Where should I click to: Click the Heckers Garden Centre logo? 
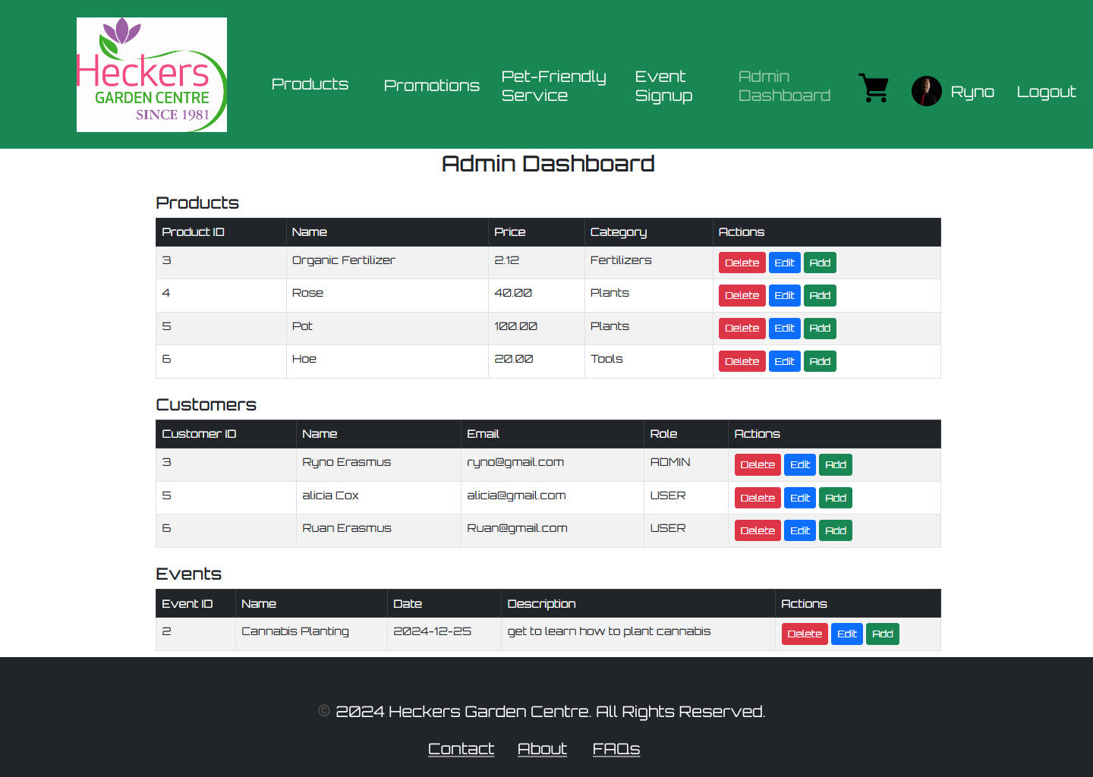pos(152,74)
